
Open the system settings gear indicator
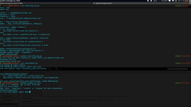[176, 1]
